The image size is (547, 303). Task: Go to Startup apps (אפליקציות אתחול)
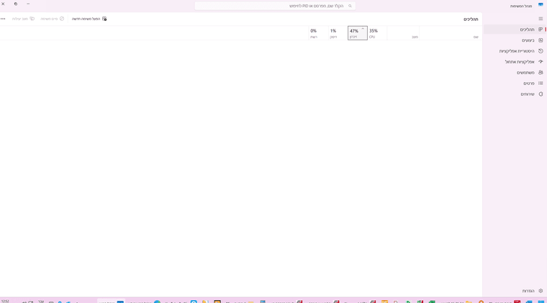click(515, 62)
